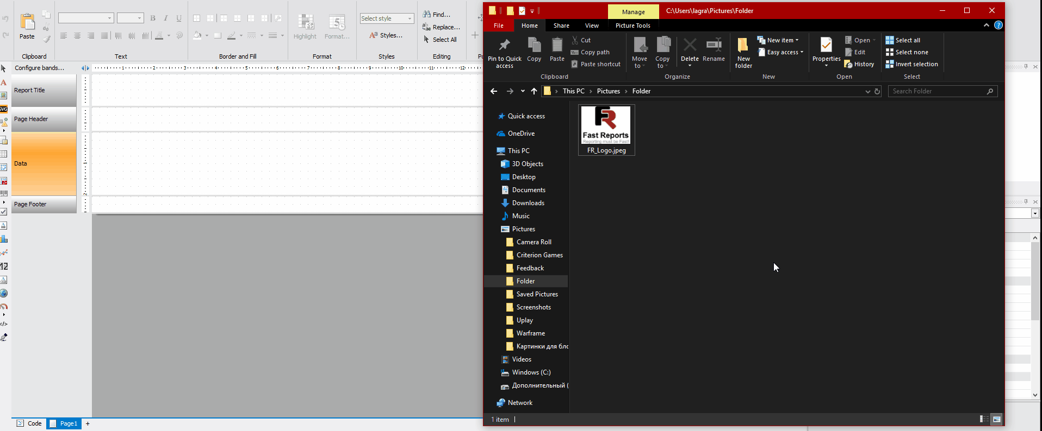Select the Gauge object tool
Viewport: 1042px width, 431px height.
pyautogui.click(x=3, y=307)
